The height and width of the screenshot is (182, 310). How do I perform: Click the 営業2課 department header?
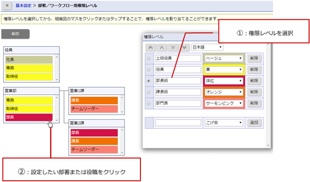[x=96, y=123]
